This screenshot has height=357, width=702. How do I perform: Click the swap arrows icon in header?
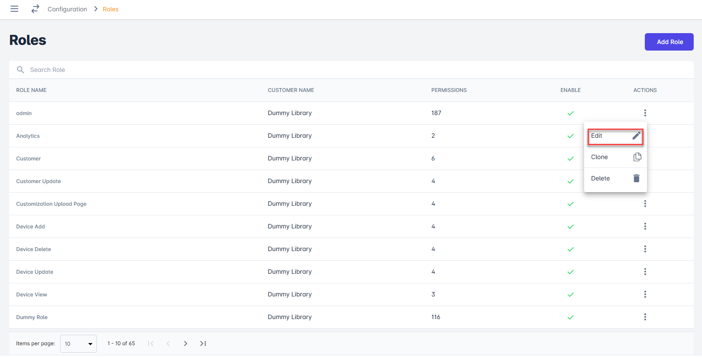35,9
